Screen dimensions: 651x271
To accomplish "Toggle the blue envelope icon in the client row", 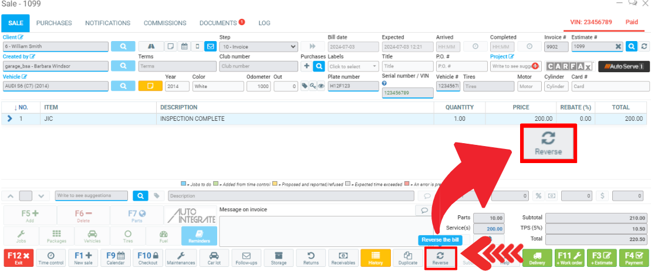I will pos(210,46).
